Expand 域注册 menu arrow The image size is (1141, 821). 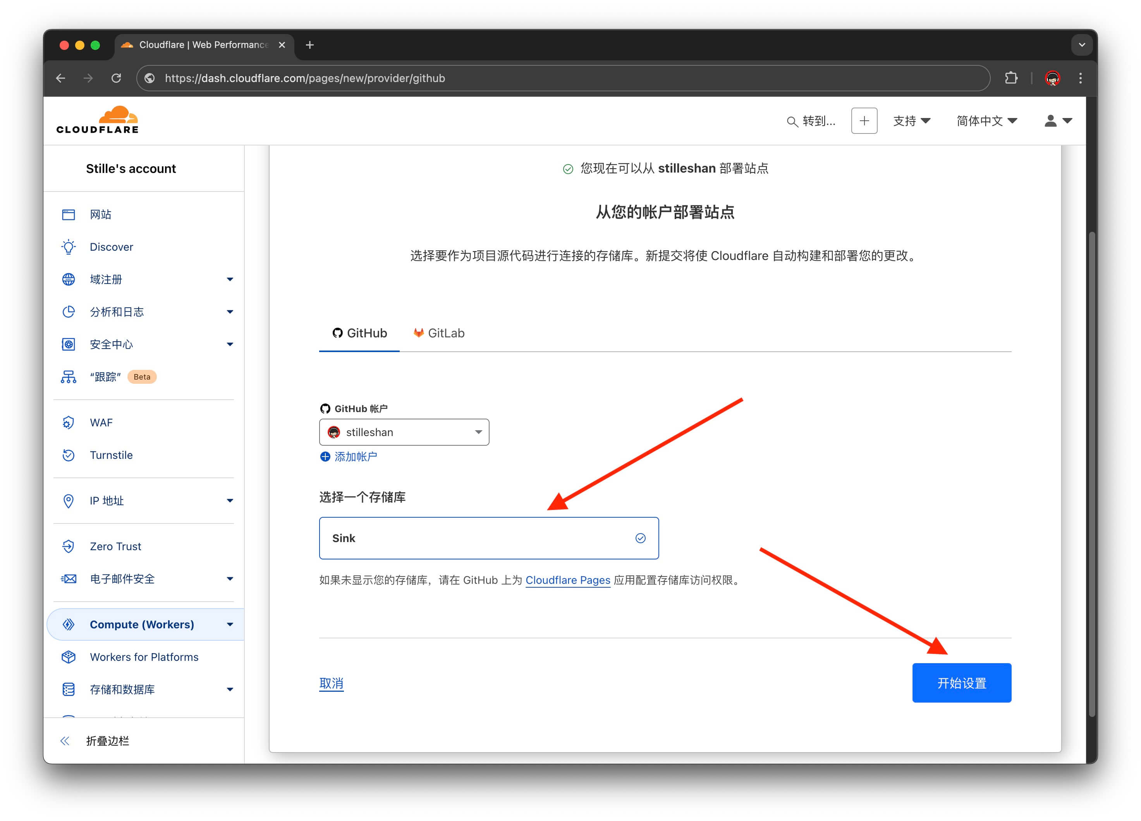click(x=230, y=279)
